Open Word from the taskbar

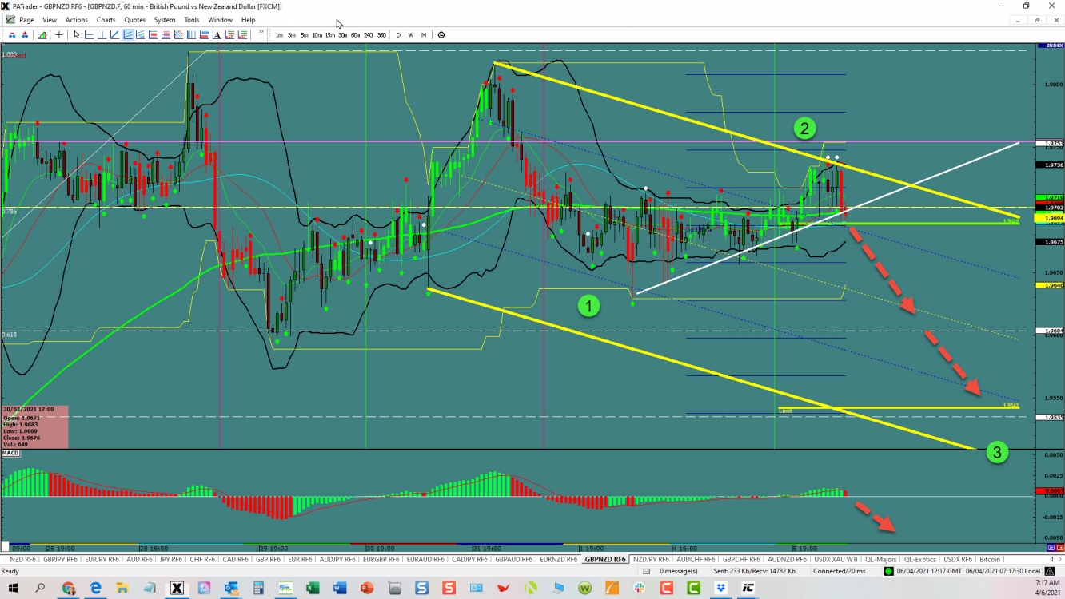(x=341, y=589)
